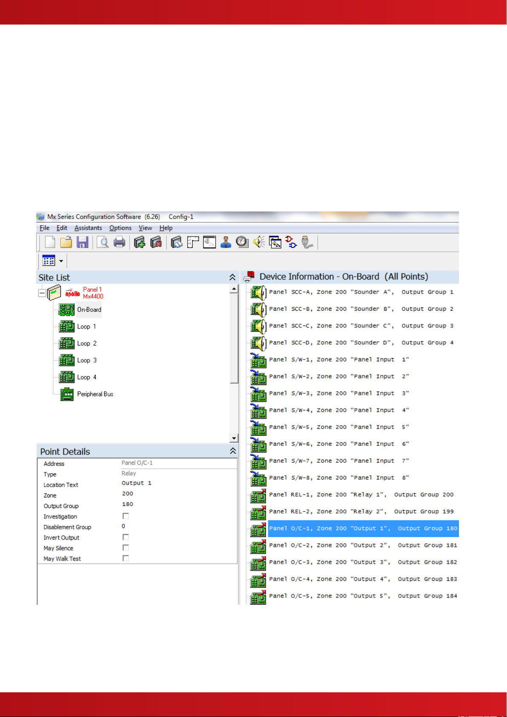Click the sounder speaker toolbar icon

pos(259,243)
